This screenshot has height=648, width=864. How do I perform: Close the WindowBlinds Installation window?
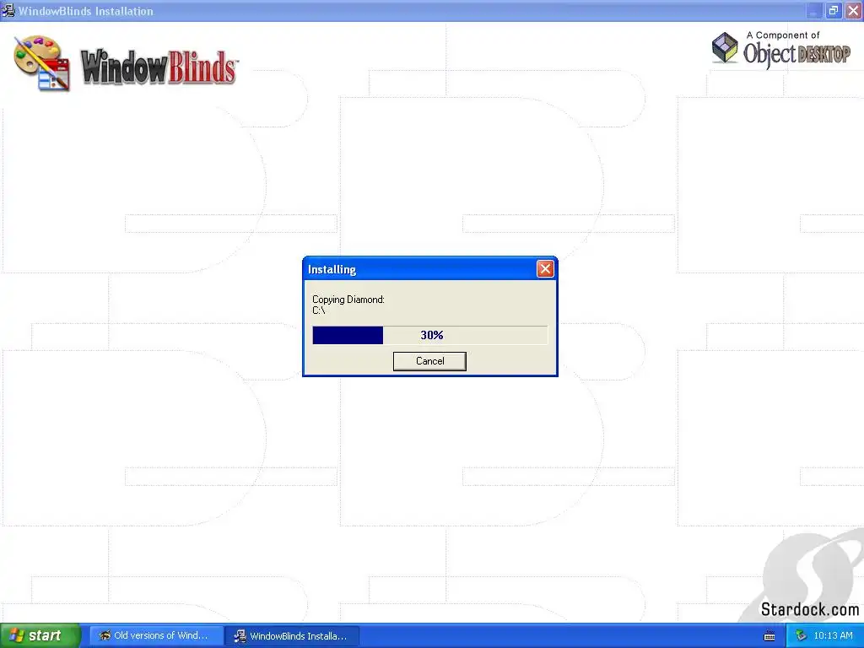click(x=853, y=10)
